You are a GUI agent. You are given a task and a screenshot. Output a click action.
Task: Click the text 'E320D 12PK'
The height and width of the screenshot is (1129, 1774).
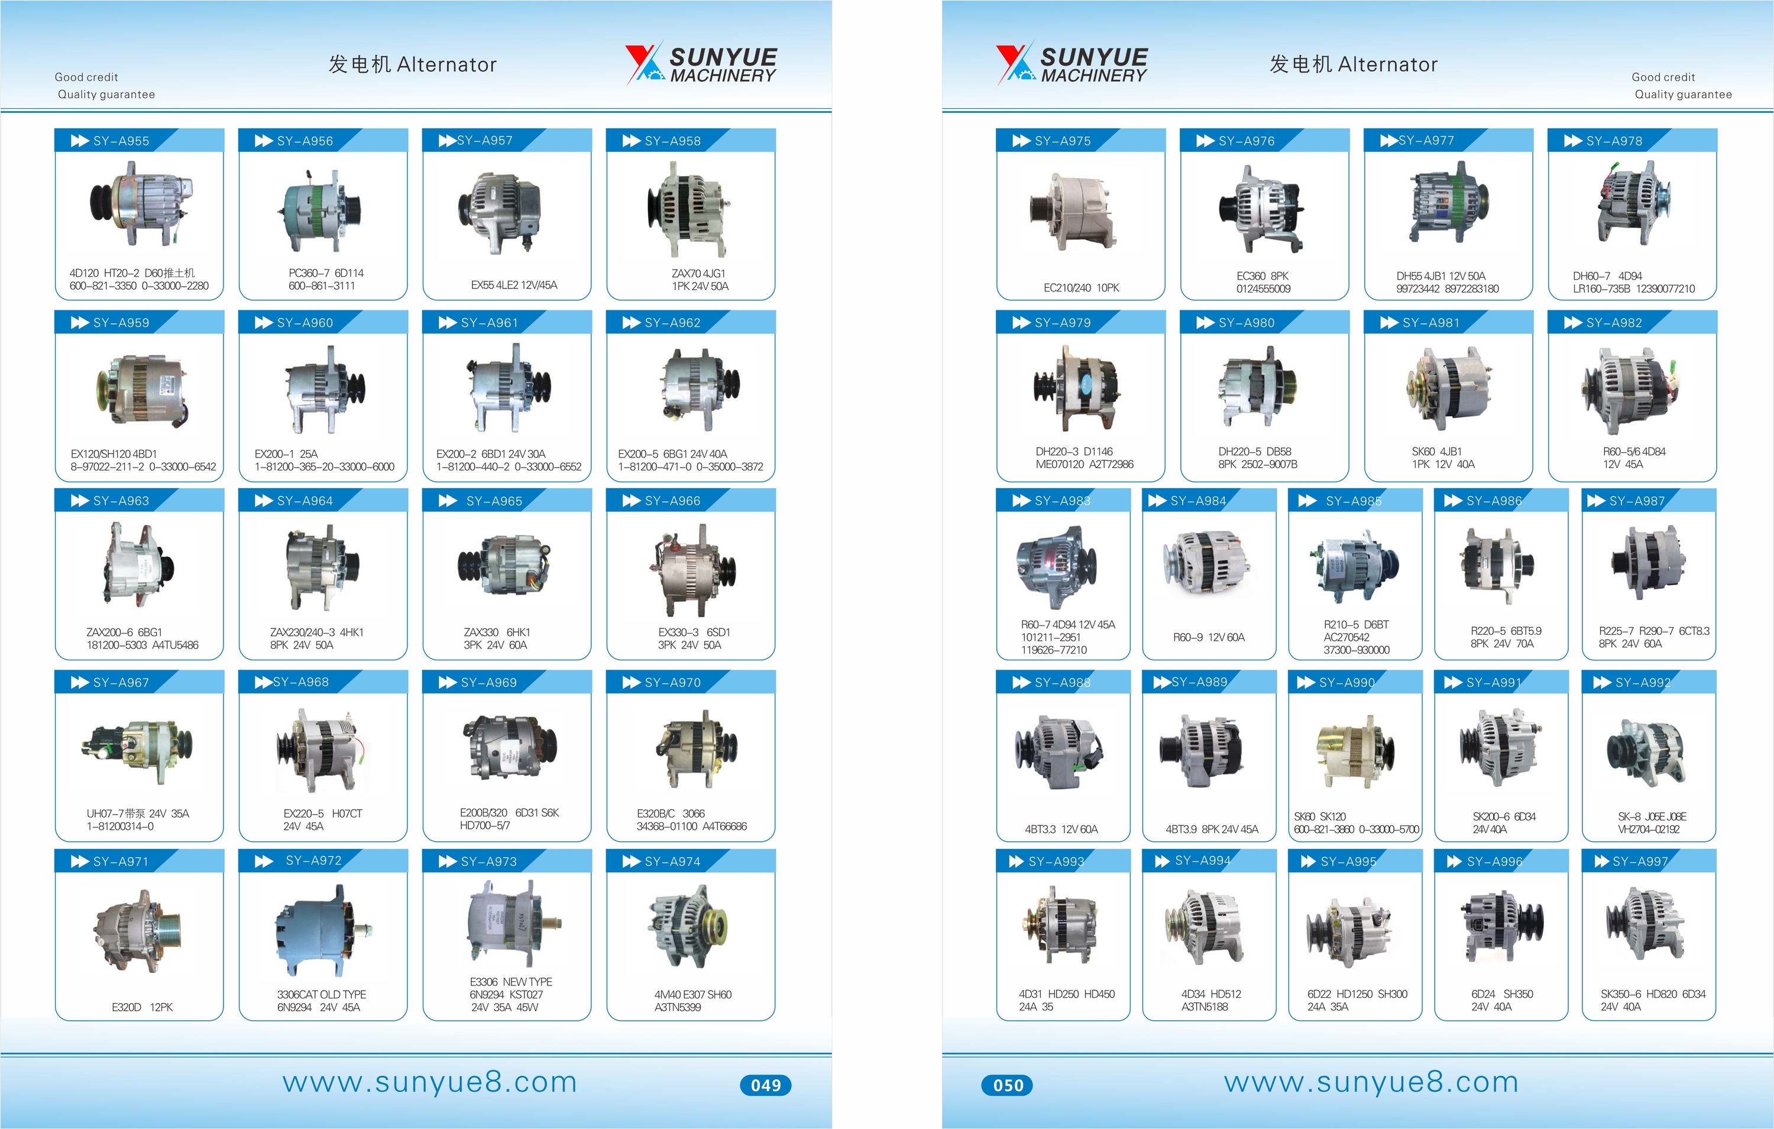tap(142, 1007)
